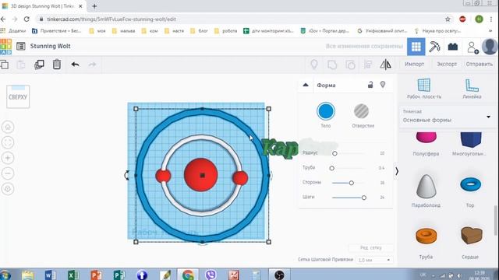Open Word from the taskbar
The image size is (499, 280).
point(50,275)
